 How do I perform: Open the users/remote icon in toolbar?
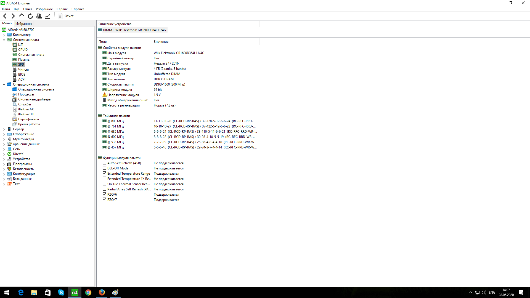click(x=39, y=16)
